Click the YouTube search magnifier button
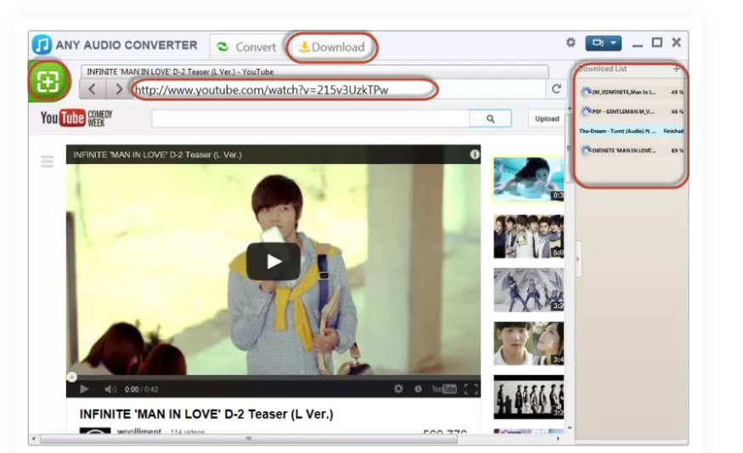This screenshot has width=743, height=453. [490, 119]
